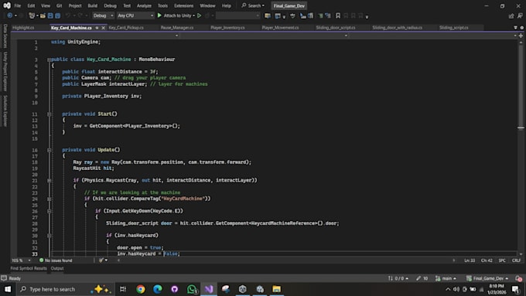Toggle the bookmark icon in the toolbar

pos(338,15)
